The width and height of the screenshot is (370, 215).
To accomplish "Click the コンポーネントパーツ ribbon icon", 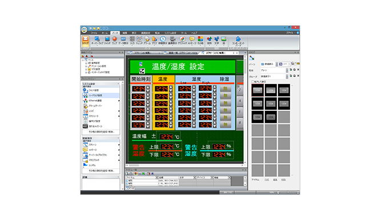I will point(238,41).
